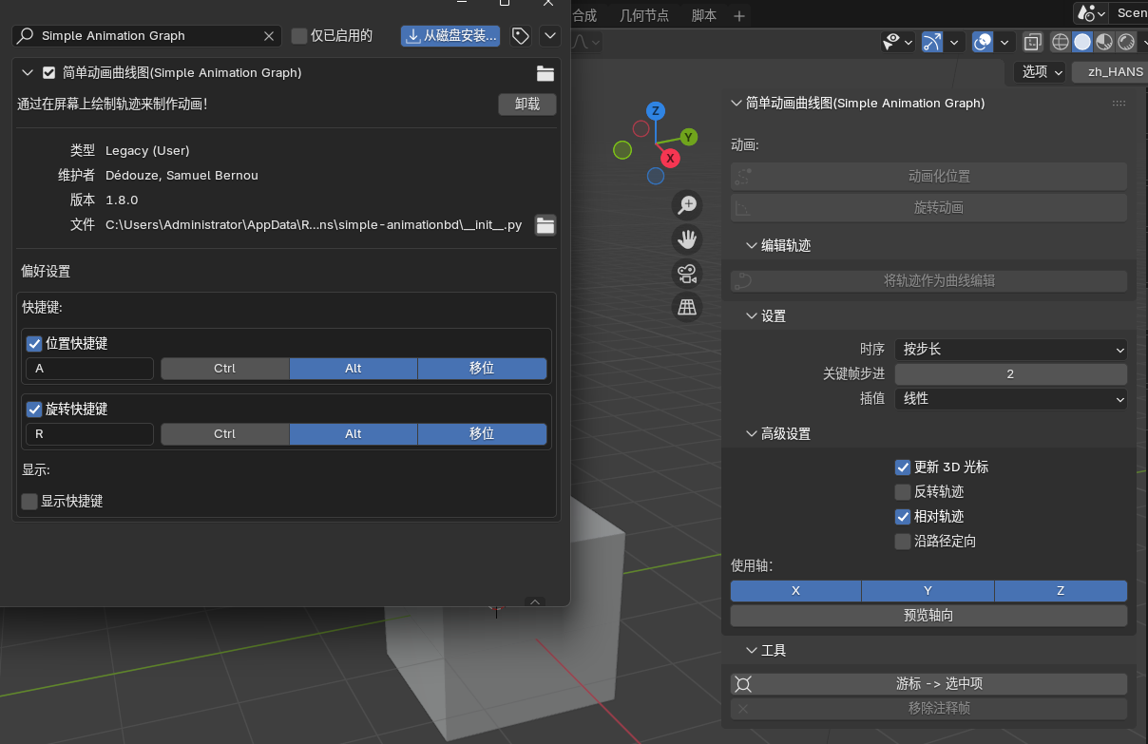The image size is (1148, 744).
Task: Add workspace with the plus icon
Action: click(739, 15)
